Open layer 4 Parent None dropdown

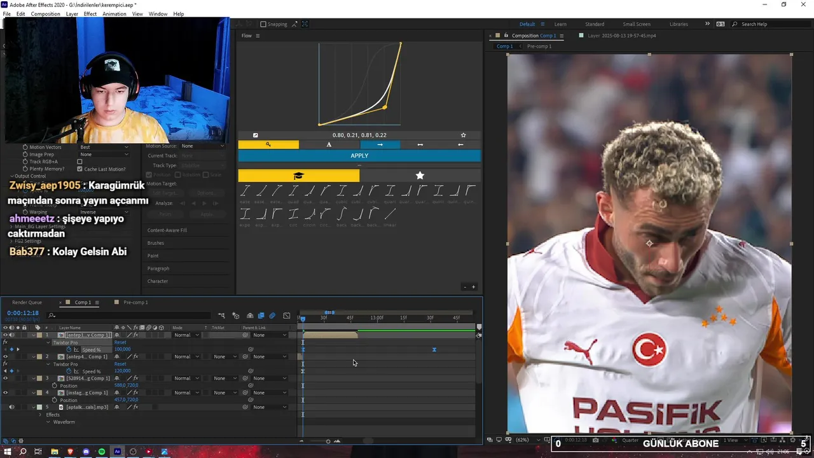270,393
